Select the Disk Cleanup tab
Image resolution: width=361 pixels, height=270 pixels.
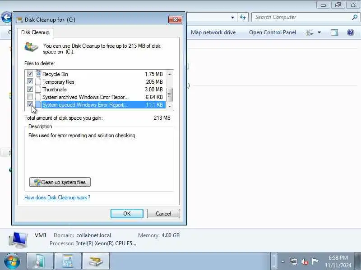[x=35, y=32]
